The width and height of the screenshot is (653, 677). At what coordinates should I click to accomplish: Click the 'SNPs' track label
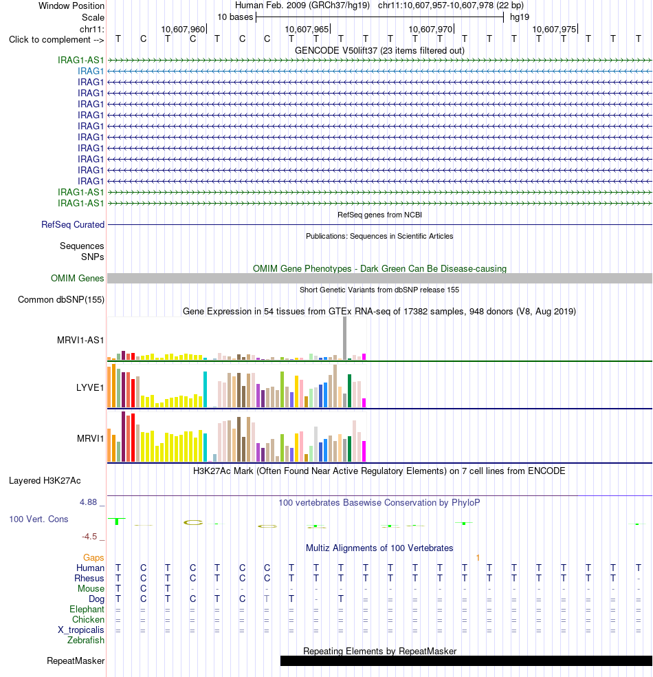click(x=93, y=257)
